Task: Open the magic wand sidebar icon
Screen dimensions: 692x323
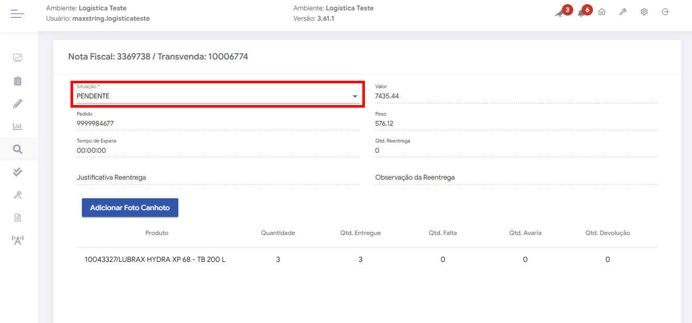Action: 18,195
